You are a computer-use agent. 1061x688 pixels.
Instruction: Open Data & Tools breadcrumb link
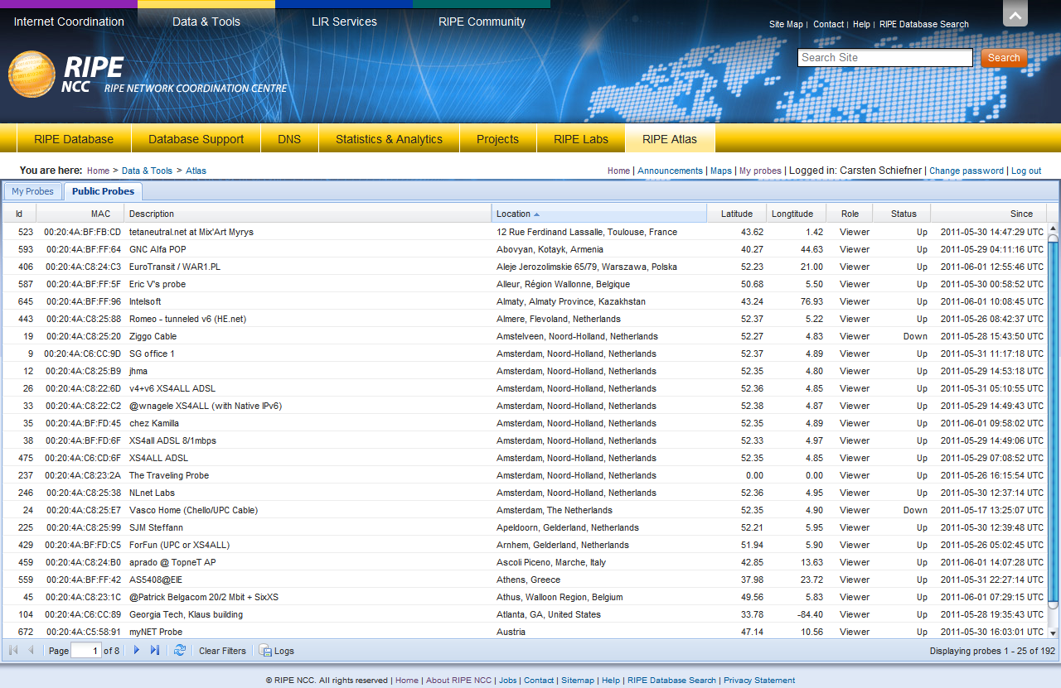point(147,171)
